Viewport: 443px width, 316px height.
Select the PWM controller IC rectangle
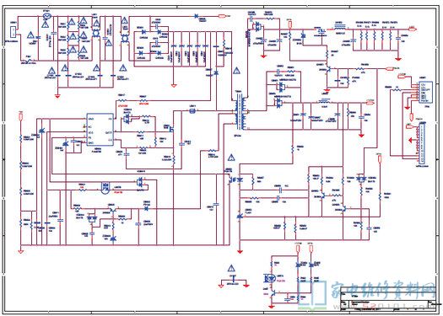(100, 130)
